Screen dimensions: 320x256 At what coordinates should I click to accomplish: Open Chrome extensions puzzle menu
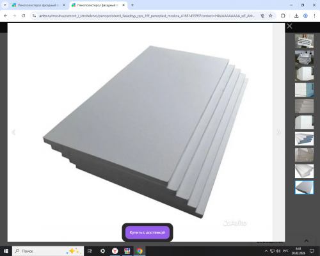click(283, 16)
